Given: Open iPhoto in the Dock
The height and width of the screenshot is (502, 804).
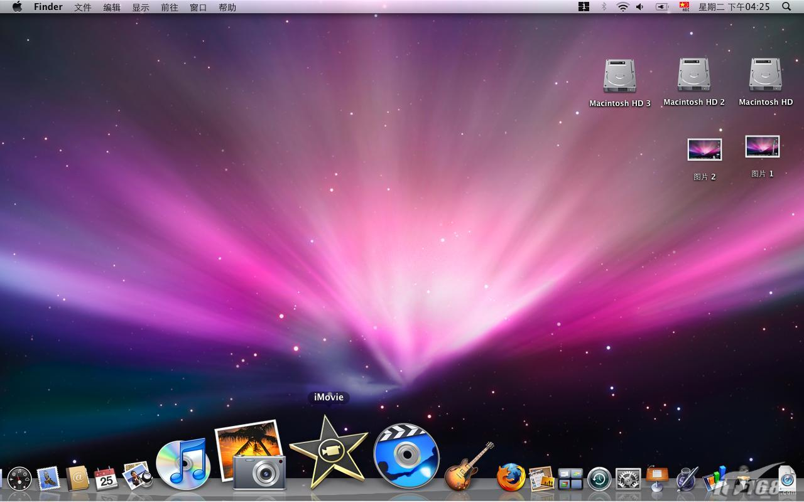Looking at the screenshot, I should tap(250, 454).
